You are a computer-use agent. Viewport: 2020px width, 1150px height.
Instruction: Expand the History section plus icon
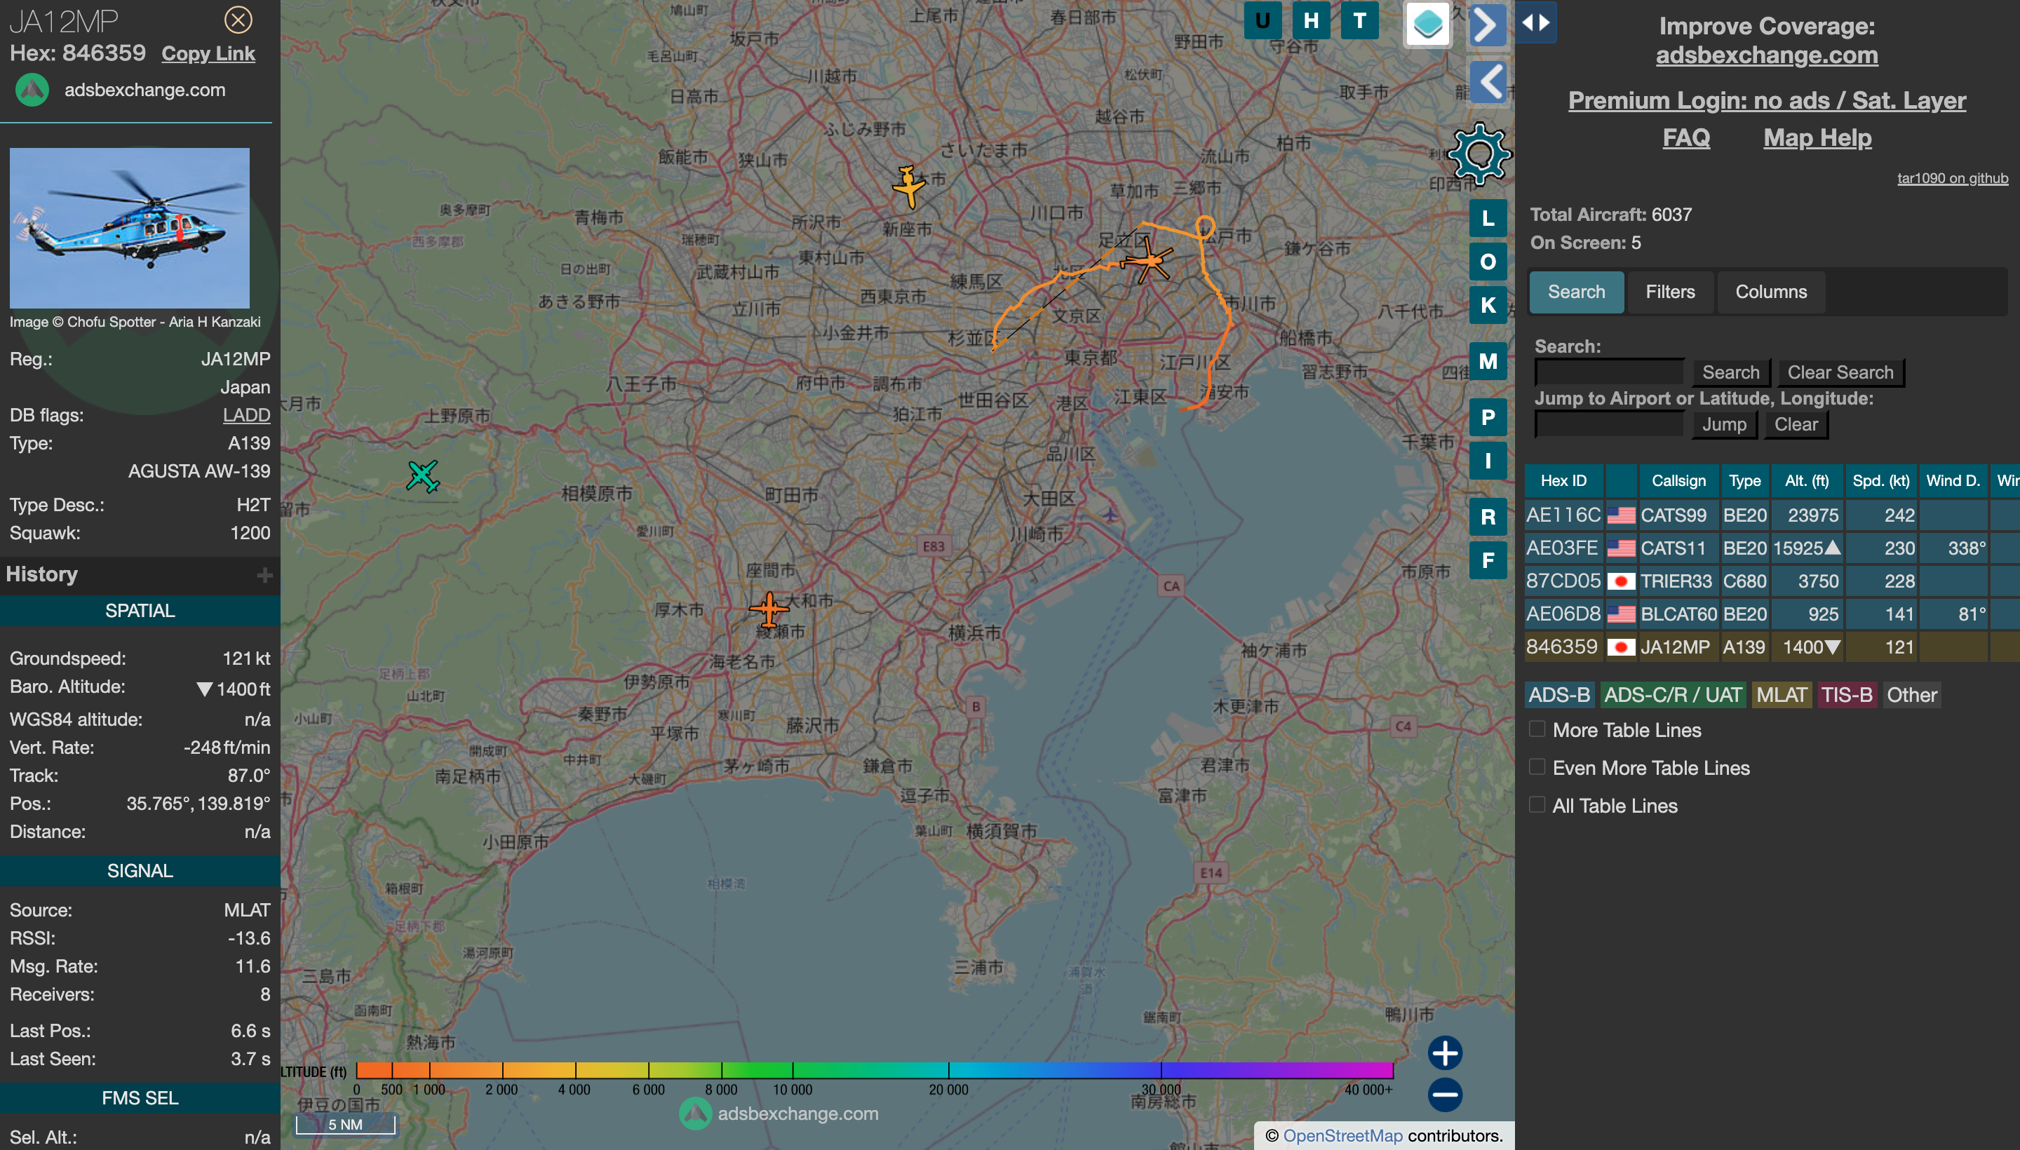[264, 575]
